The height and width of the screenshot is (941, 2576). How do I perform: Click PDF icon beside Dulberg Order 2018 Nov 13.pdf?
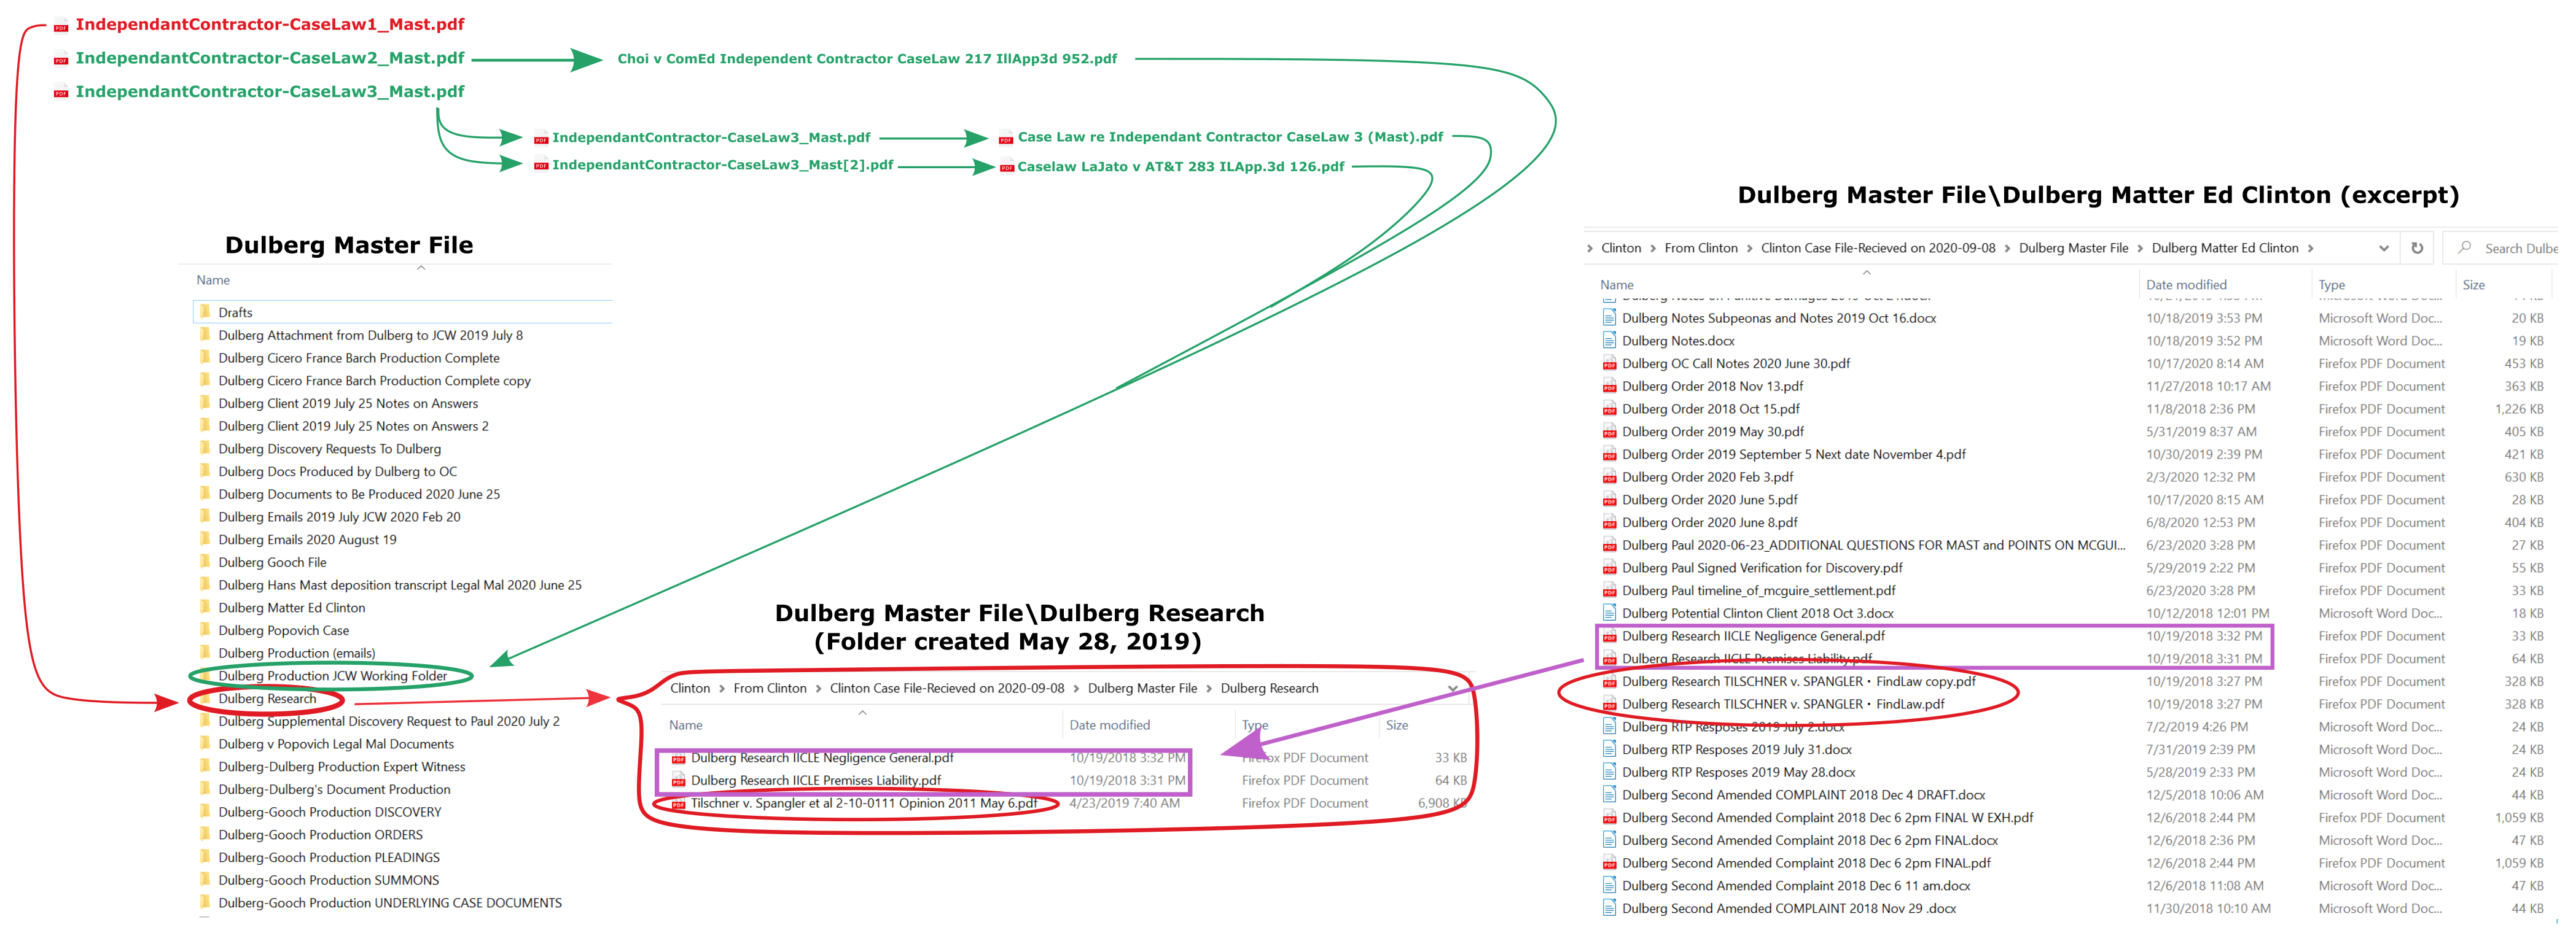pyautogui.click(x=1609, y=387)
